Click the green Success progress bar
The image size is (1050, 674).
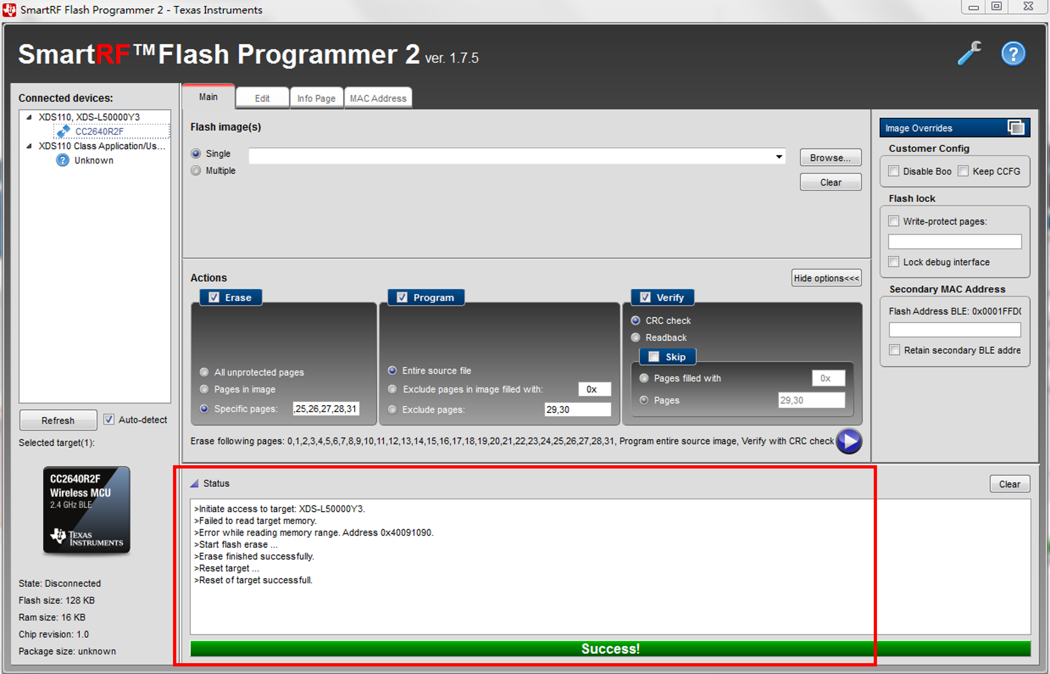610,649
